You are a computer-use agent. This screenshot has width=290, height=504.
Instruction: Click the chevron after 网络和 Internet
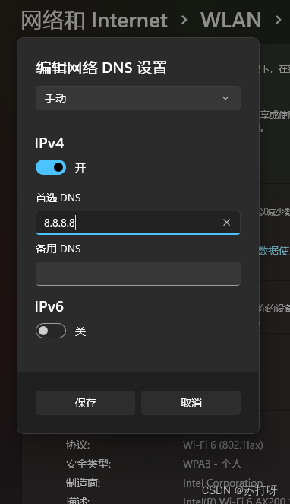coord(184,21)
